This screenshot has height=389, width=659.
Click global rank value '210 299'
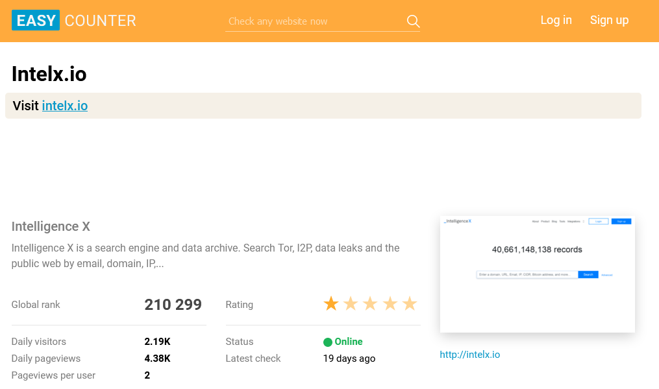tap(173, 305)
